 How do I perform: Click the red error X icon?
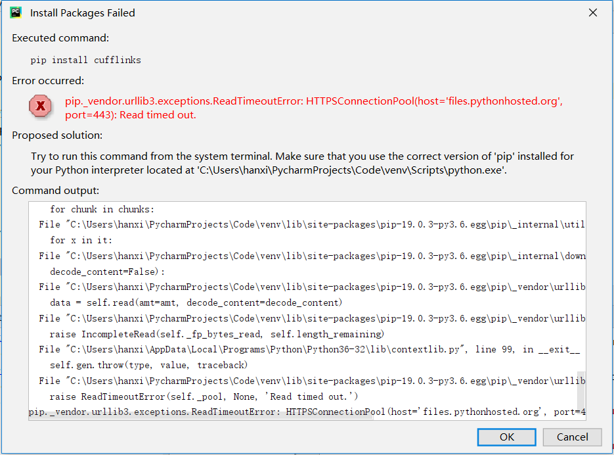pos(40,106)
